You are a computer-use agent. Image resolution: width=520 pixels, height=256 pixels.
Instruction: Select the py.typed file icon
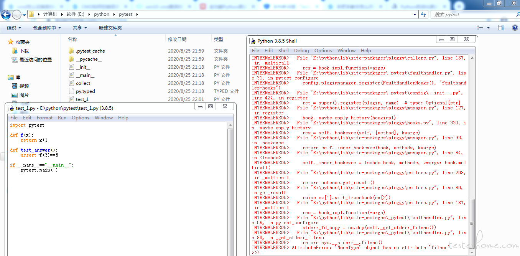(x=71, y=91)
